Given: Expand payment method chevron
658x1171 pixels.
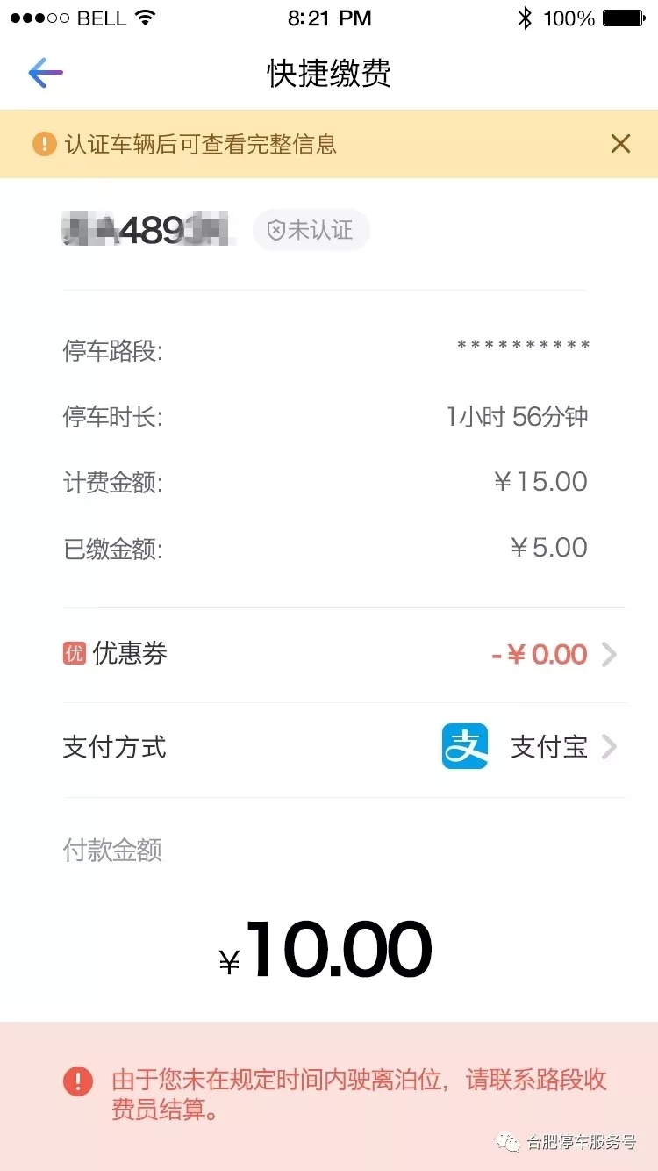Looking at the screenshot, I should (x=609, y=747).
